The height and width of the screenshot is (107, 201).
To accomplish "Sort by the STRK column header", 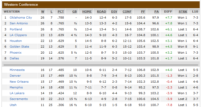I will (x=183, y=12).
